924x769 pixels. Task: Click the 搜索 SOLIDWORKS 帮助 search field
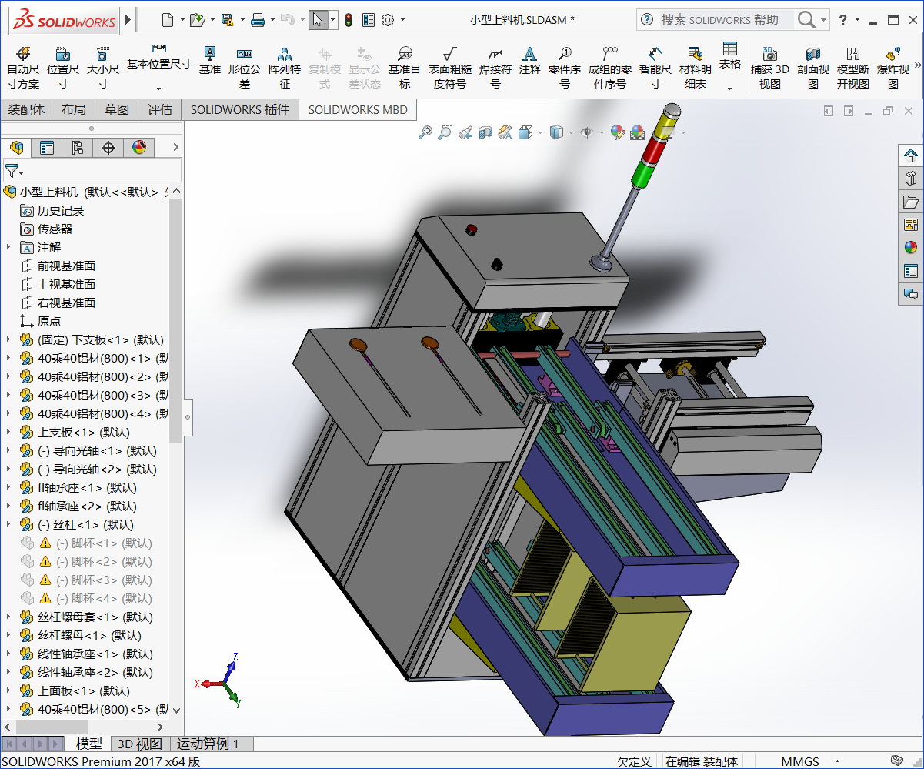click(x=726, y=20)
